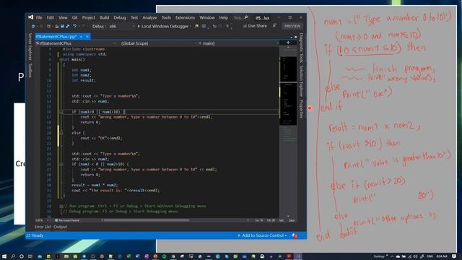This screenshot has height=260, width=462.
Task: Collapse the if (num1<0) code block
Action: [61, 112]
